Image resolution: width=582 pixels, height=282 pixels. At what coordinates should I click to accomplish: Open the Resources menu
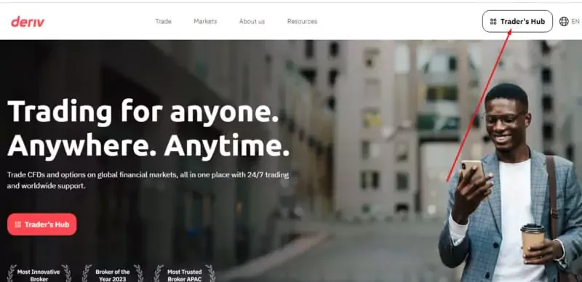302,22
